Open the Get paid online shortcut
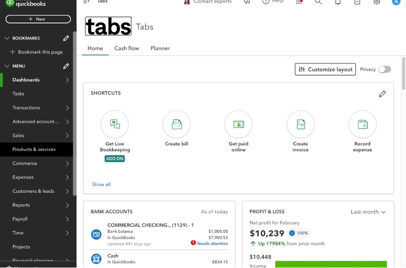Screen dimensions: 406x268 [239, 124]
